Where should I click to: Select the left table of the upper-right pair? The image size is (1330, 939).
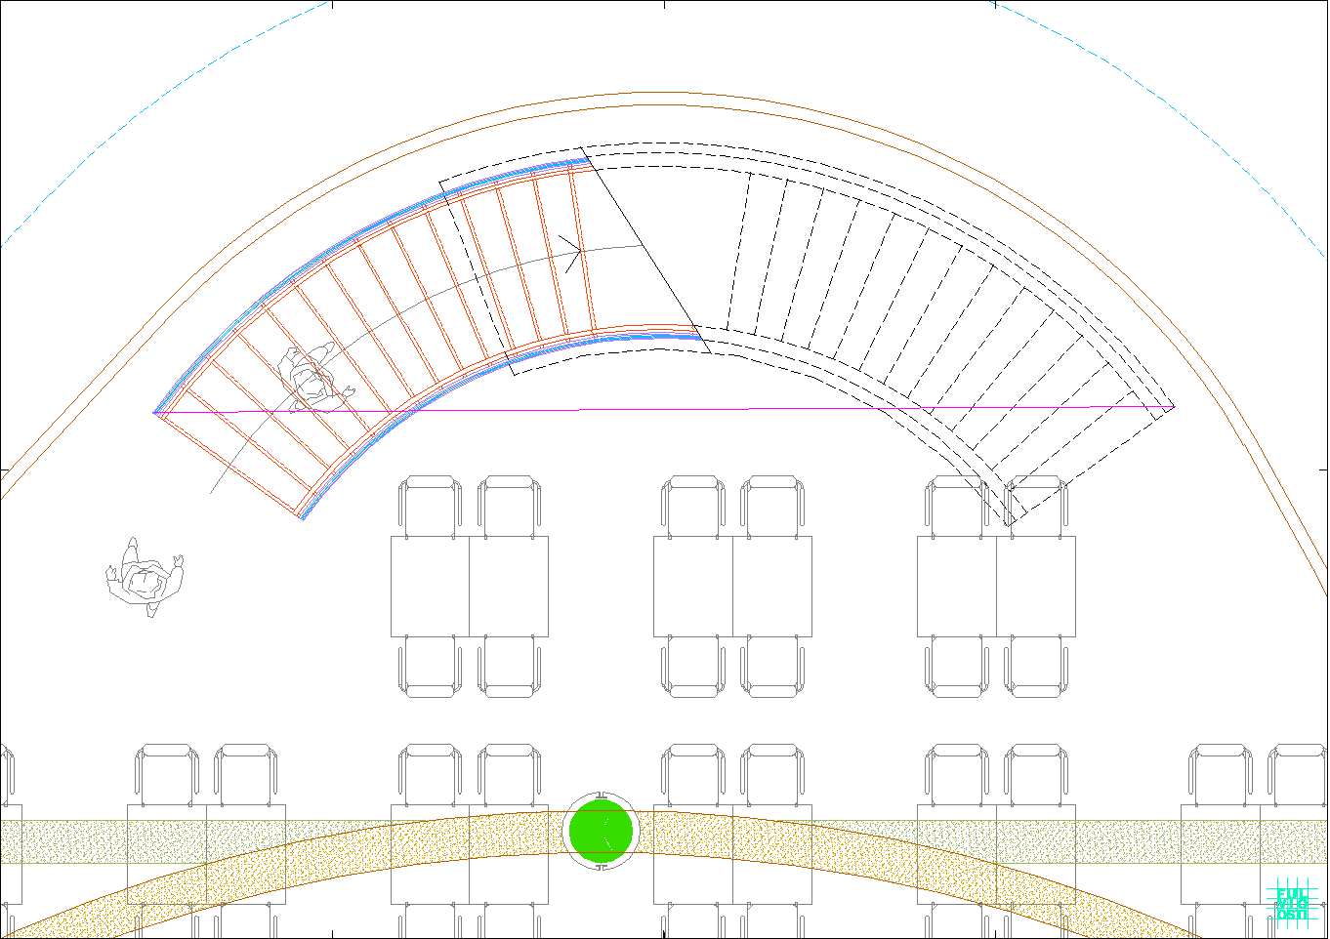pos(957,586)
